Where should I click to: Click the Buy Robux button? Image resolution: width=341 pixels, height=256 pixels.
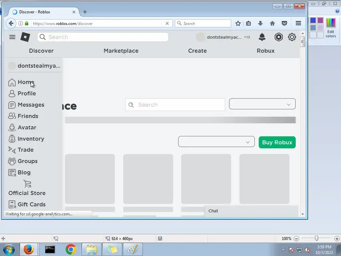pyautogui.click(x=277, y=142)
